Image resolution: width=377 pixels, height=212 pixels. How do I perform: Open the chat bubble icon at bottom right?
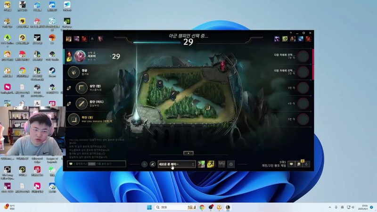click(291, 164)
